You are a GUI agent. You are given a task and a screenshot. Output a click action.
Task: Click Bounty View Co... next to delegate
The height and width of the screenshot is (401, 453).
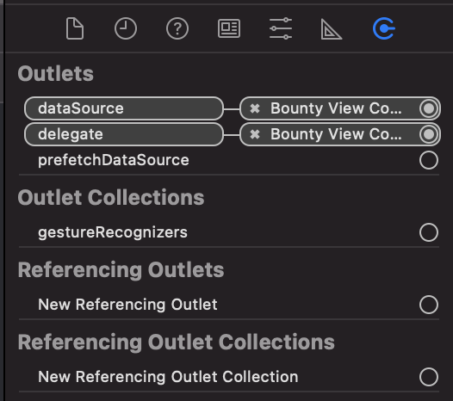click(336, 134)
